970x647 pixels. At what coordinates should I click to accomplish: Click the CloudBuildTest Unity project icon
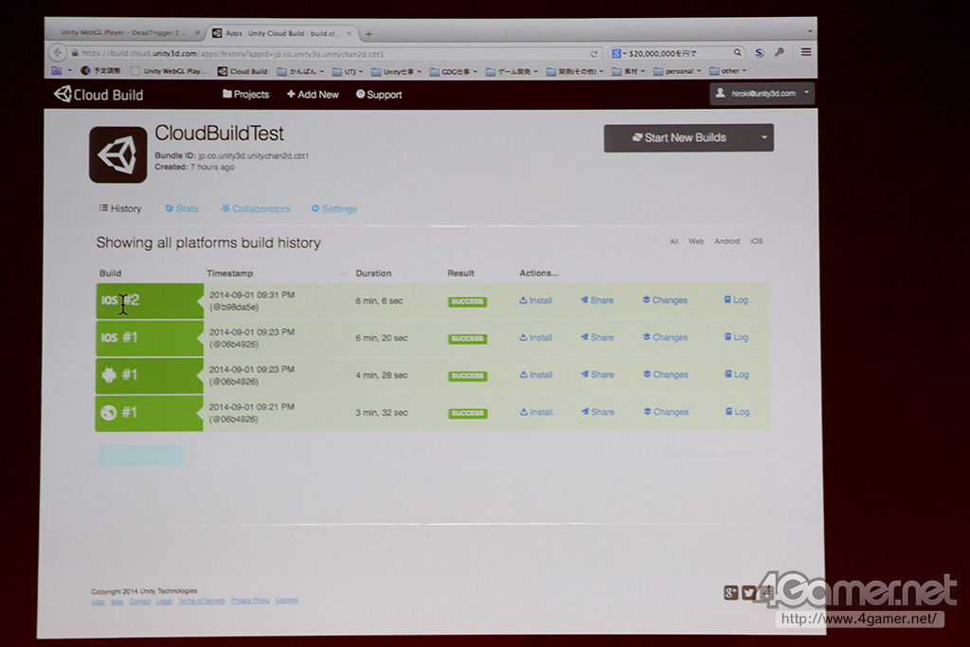(x=117, y=154)
